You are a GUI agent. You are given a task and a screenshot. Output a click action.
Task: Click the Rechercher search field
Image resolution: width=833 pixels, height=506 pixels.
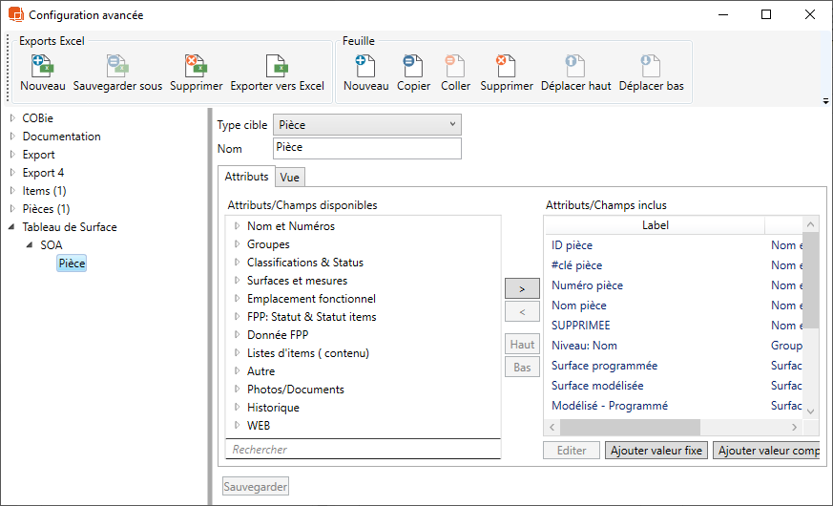363,450
